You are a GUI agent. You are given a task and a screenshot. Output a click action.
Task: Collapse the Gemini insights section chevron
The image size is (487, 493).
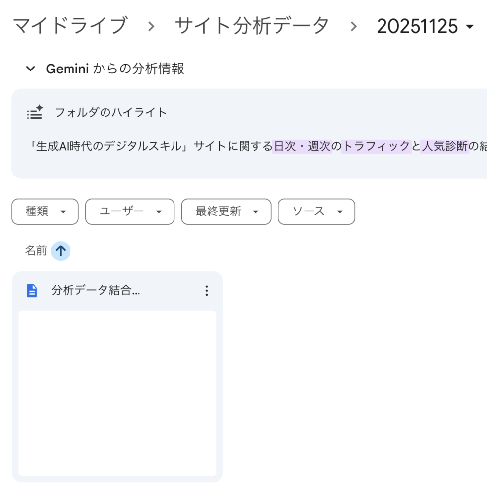(x=31, y=69)
